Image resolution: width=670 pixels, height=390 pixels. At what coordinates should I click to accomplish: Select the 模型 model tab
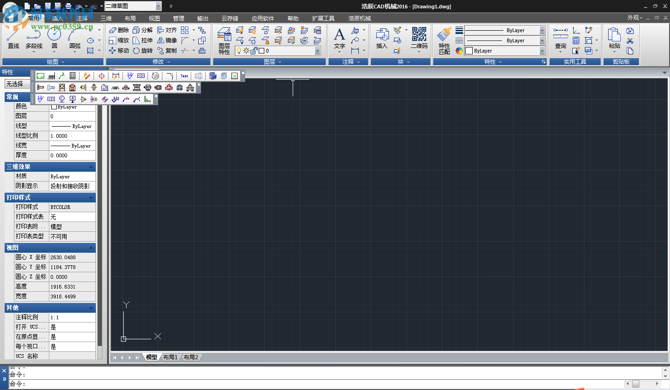click(152, 357)
